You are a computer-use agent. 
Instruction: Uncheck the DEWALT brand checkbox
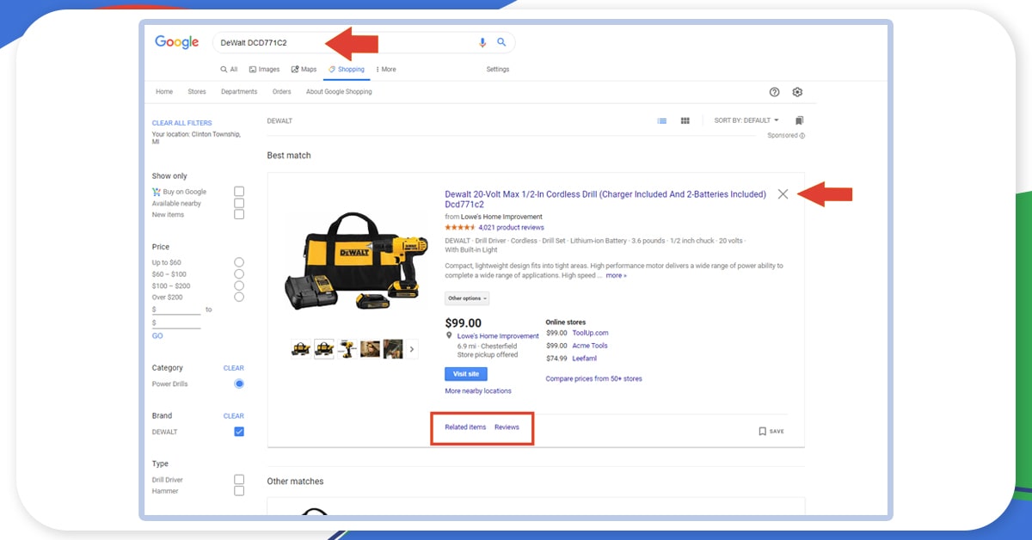click(239, 432)
